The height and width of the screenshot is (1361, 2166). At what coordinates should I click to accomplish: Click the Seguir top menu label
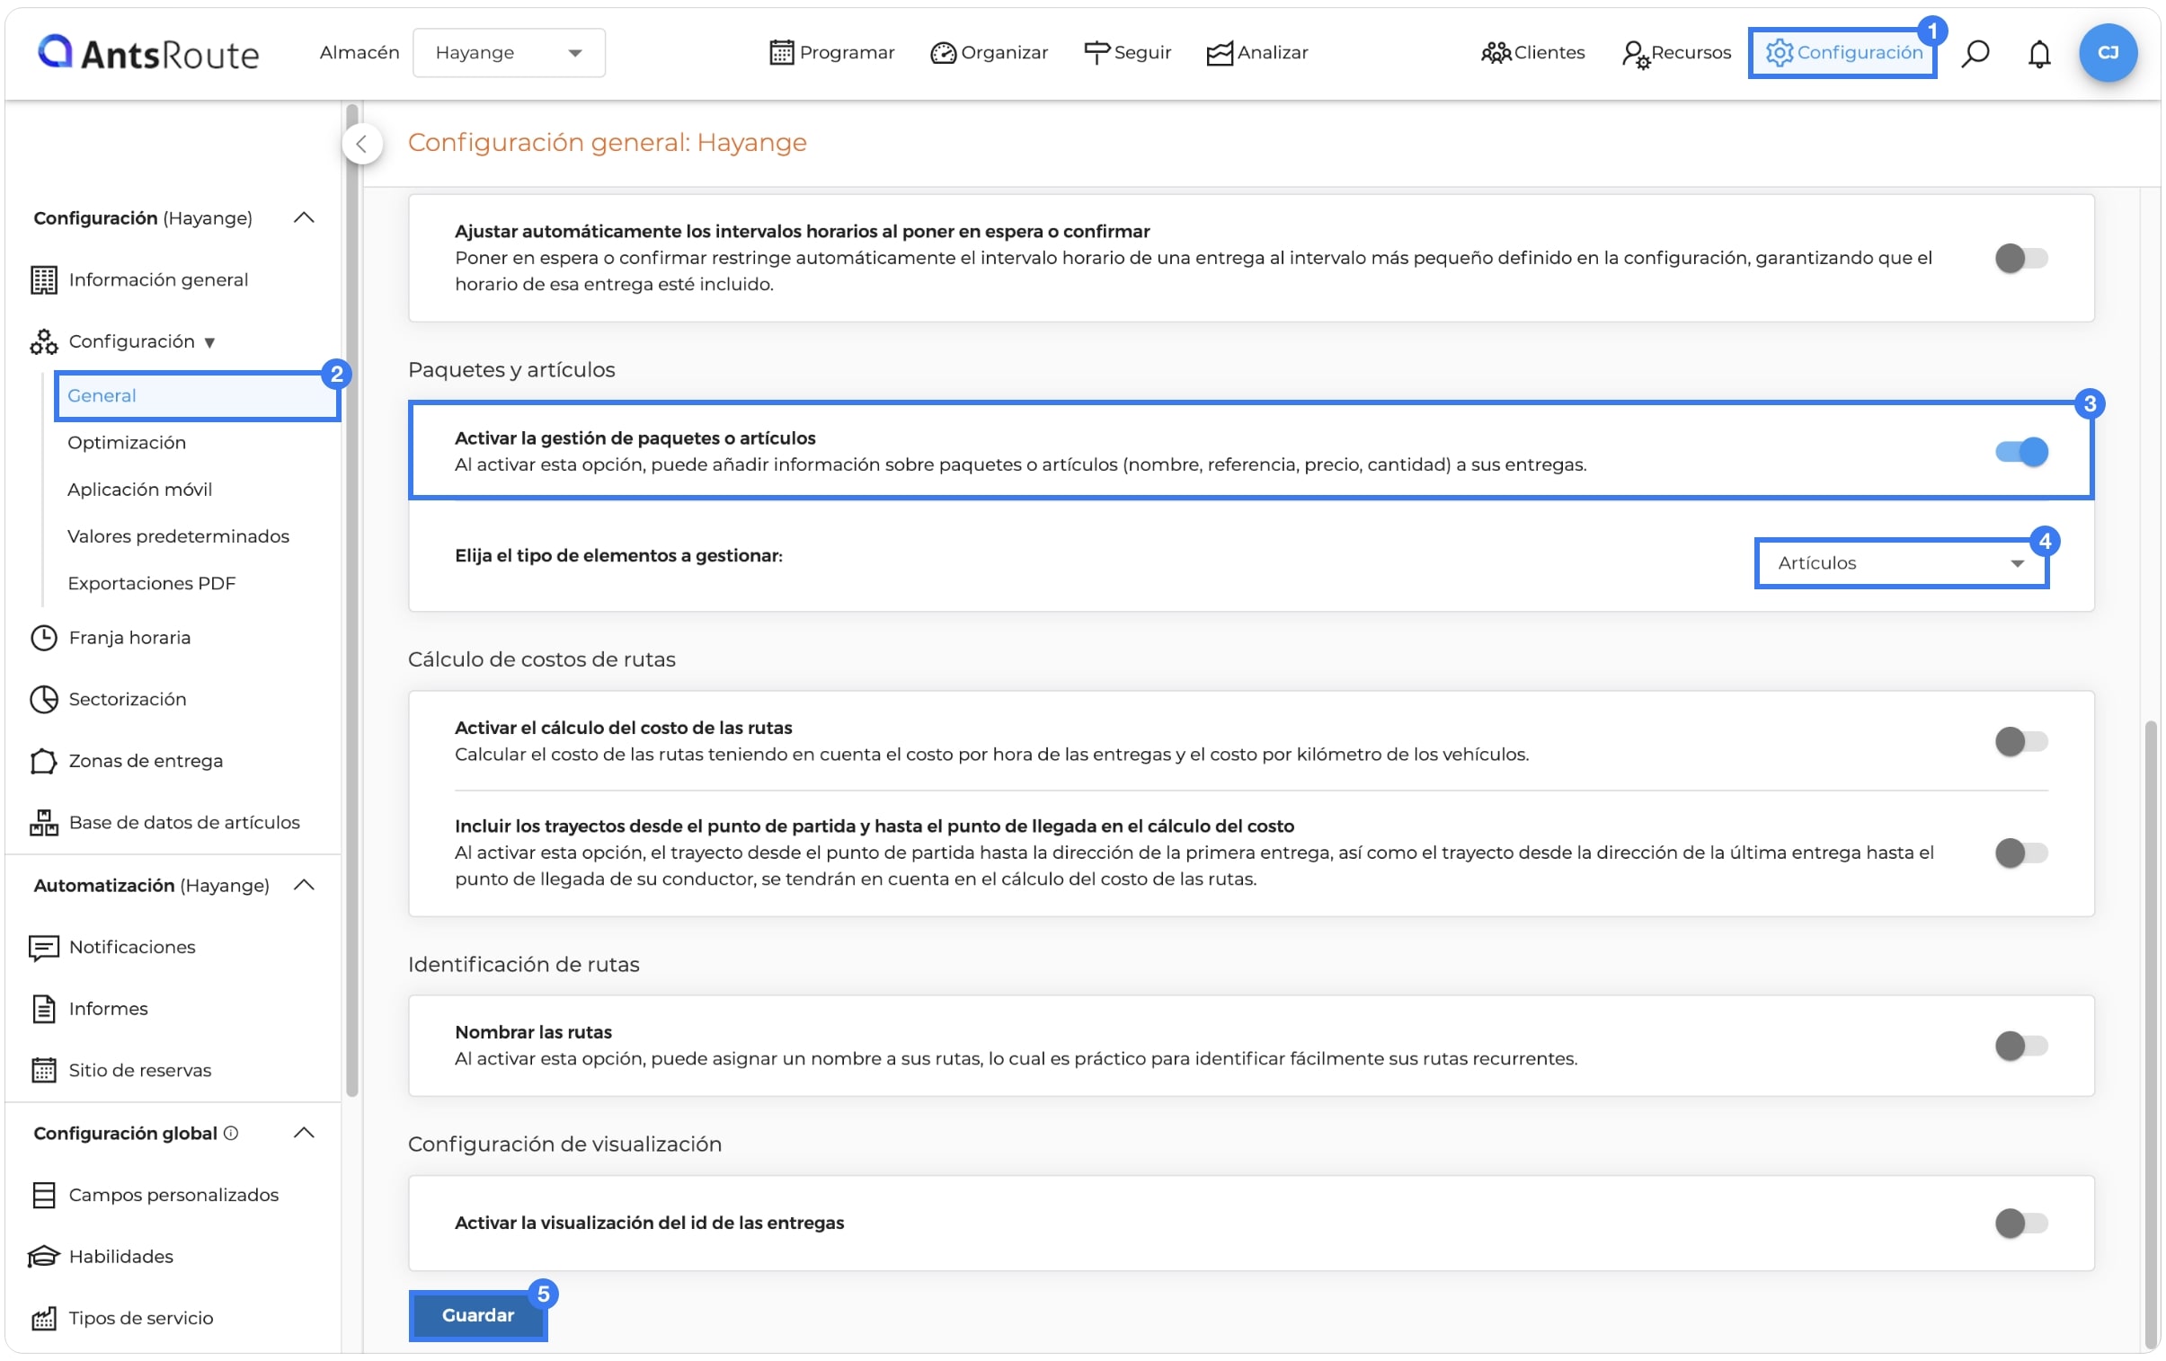(x=1142, y=52)
